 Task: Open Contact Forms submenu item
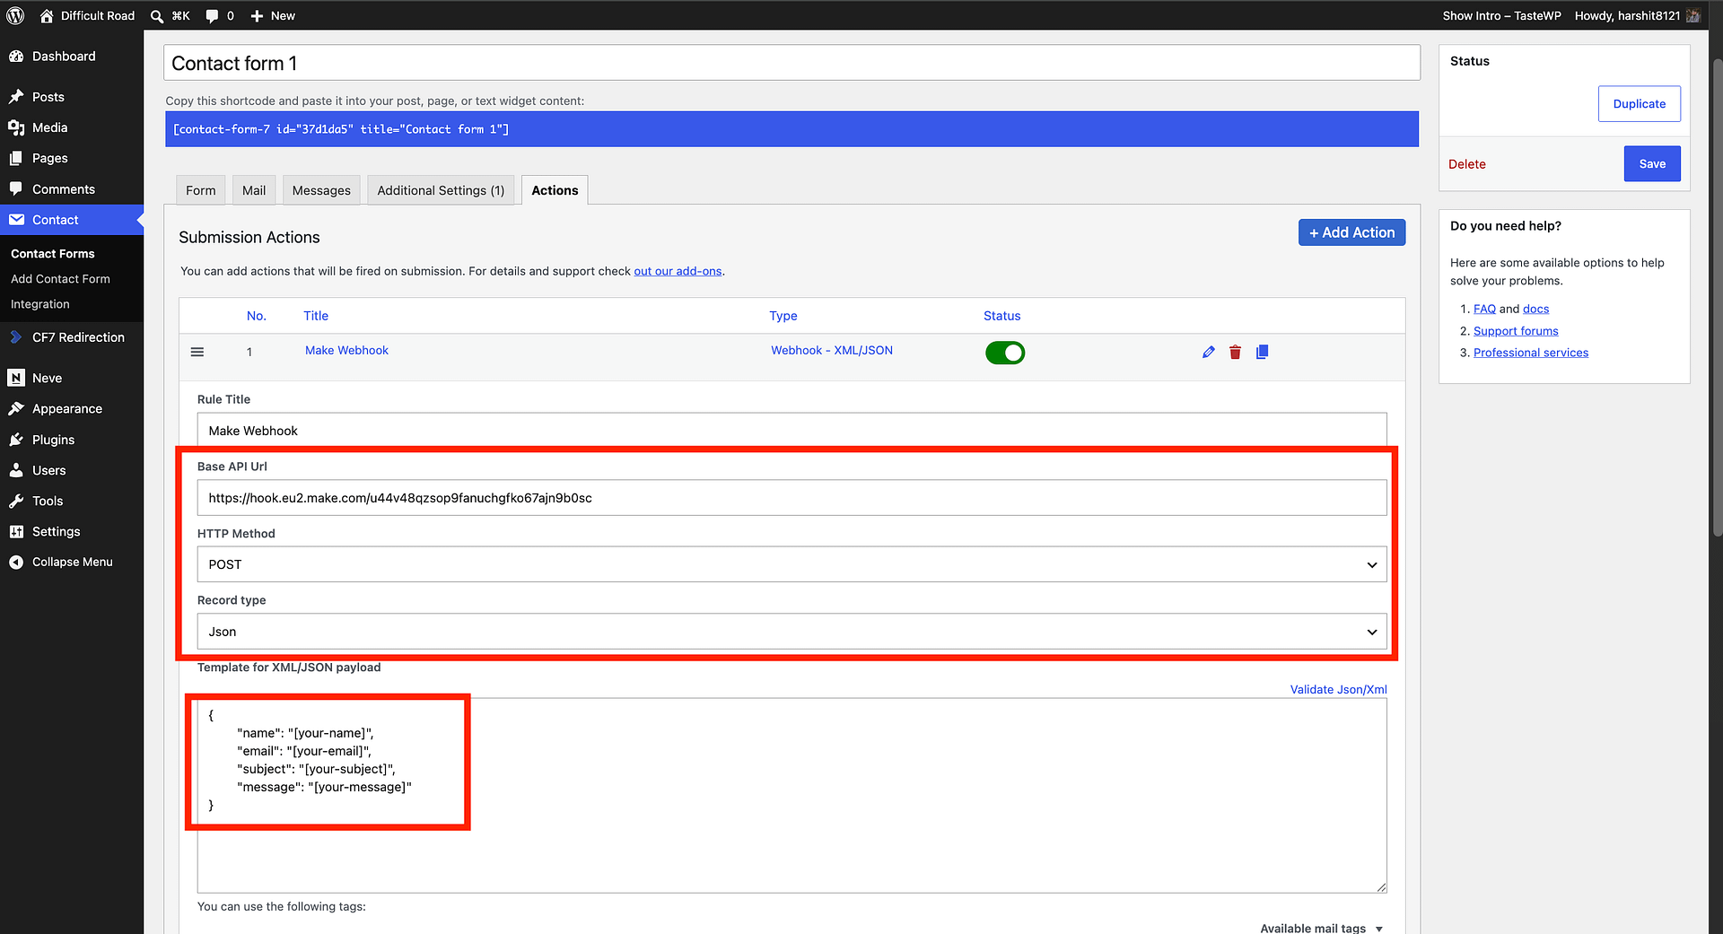click(x=53, y=254)
